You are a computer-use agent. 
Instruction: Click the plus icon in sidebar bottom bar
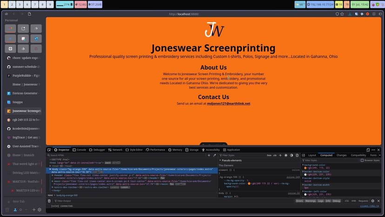coord(33,210)
